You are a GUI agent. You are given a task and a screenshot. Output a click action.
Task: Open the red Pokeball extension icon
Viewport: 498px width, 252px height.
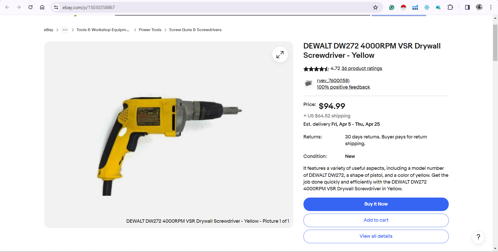click(x=403, y=7)
